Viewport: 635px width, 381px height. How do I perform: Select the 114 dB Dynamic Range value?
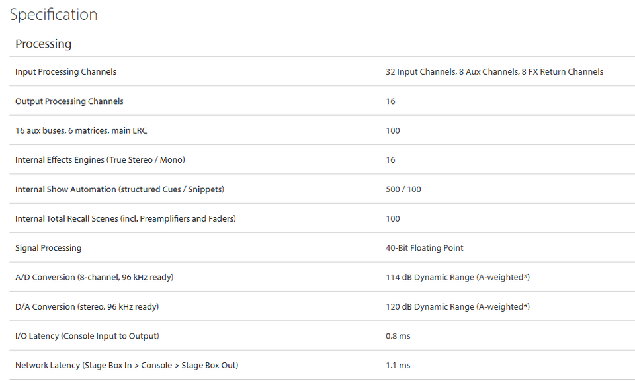[458, 277]
